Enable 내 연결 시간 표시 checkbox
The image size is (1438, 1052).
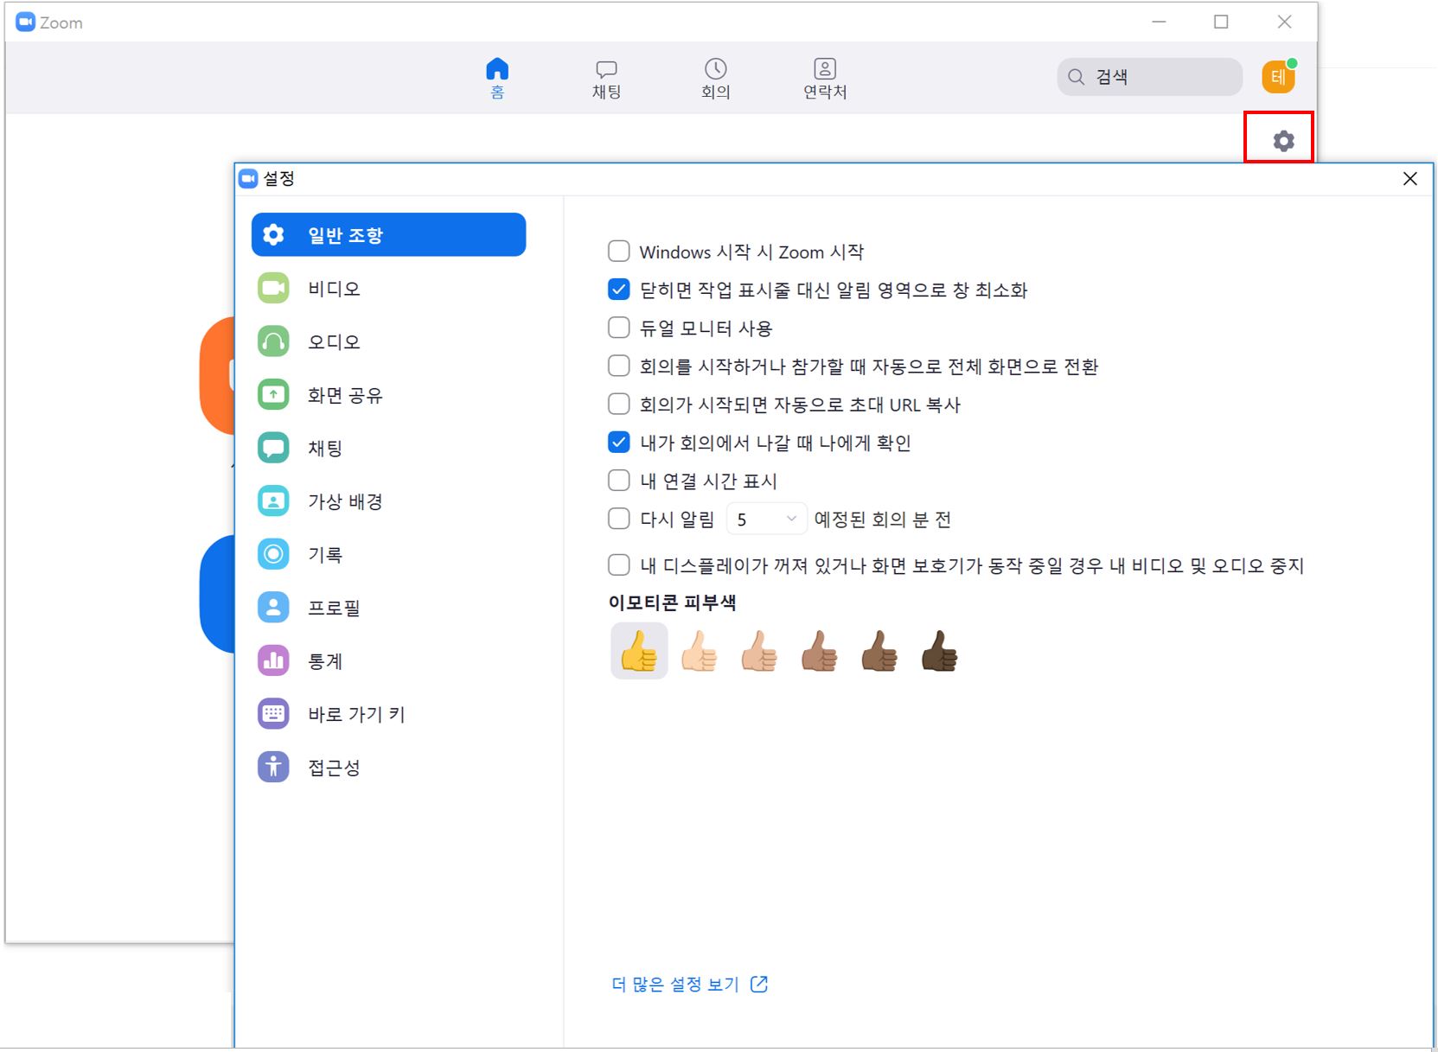click(618, 481)
